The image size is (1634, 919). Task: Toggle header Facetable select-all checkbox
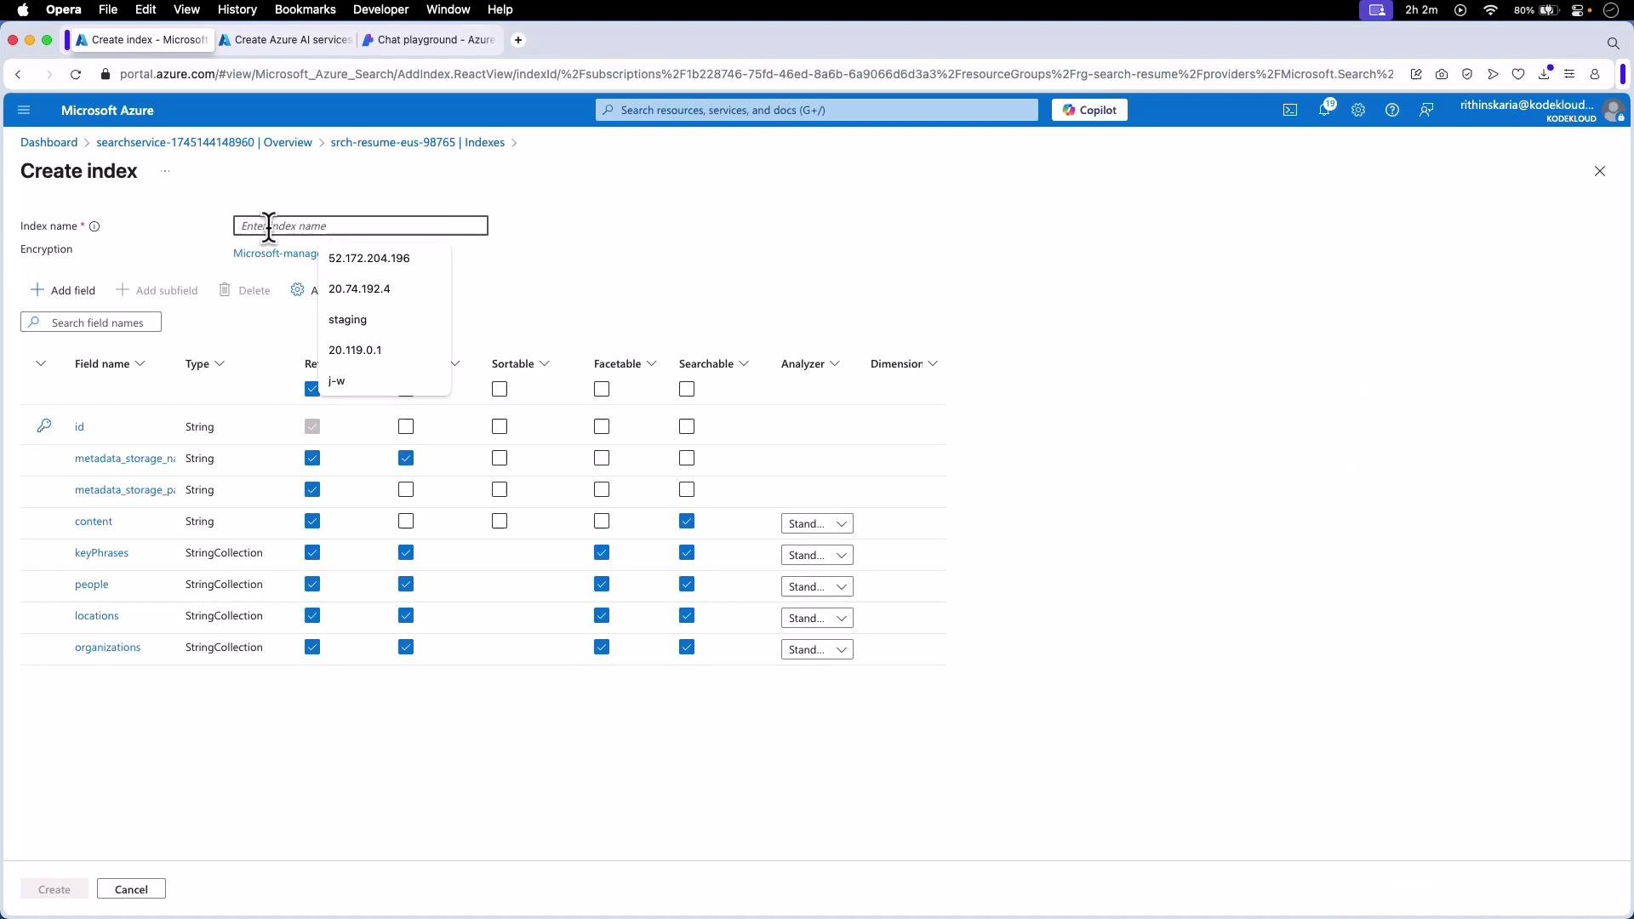tap(602, 389)
